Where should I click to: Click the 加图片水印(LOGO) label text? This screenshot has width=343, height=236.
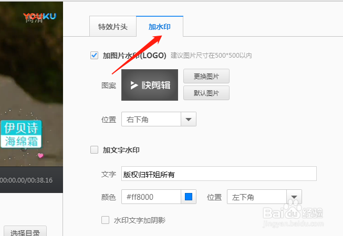point(134,56)
